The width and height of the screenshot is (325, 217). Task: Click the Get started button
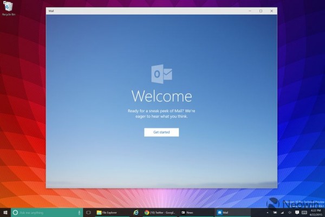point(161,132)
